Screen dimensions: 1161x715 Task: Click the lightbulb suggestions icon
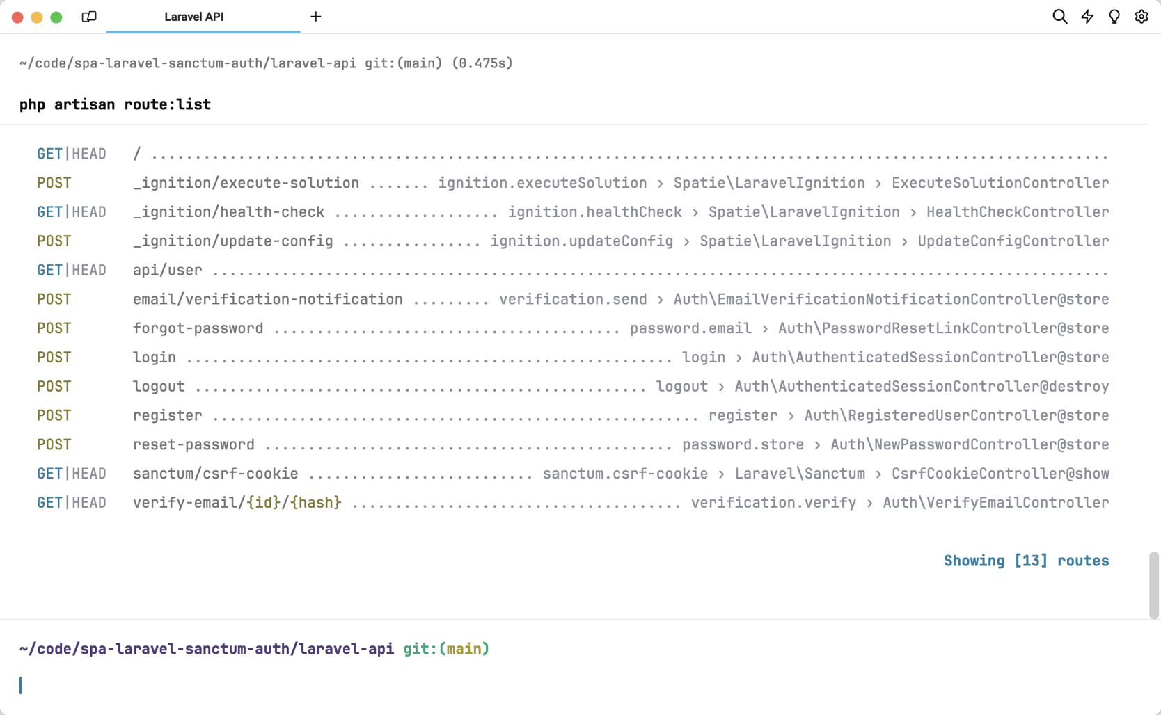1114,16
